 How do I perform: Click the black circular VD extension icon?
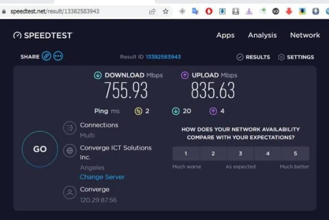tap(276, 11)
